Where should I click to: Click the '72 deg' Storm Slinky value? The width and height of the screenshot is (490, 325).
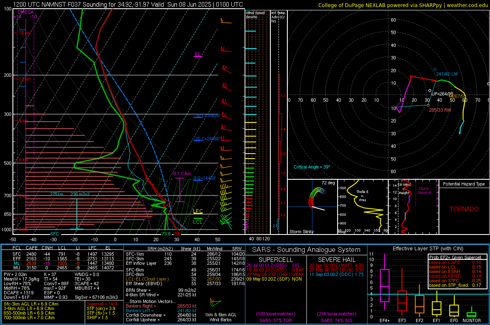point(328,183)
